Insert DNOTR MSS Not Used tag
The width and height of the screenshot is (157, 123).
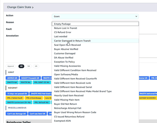pyautogui.click(x=41, y=94)
